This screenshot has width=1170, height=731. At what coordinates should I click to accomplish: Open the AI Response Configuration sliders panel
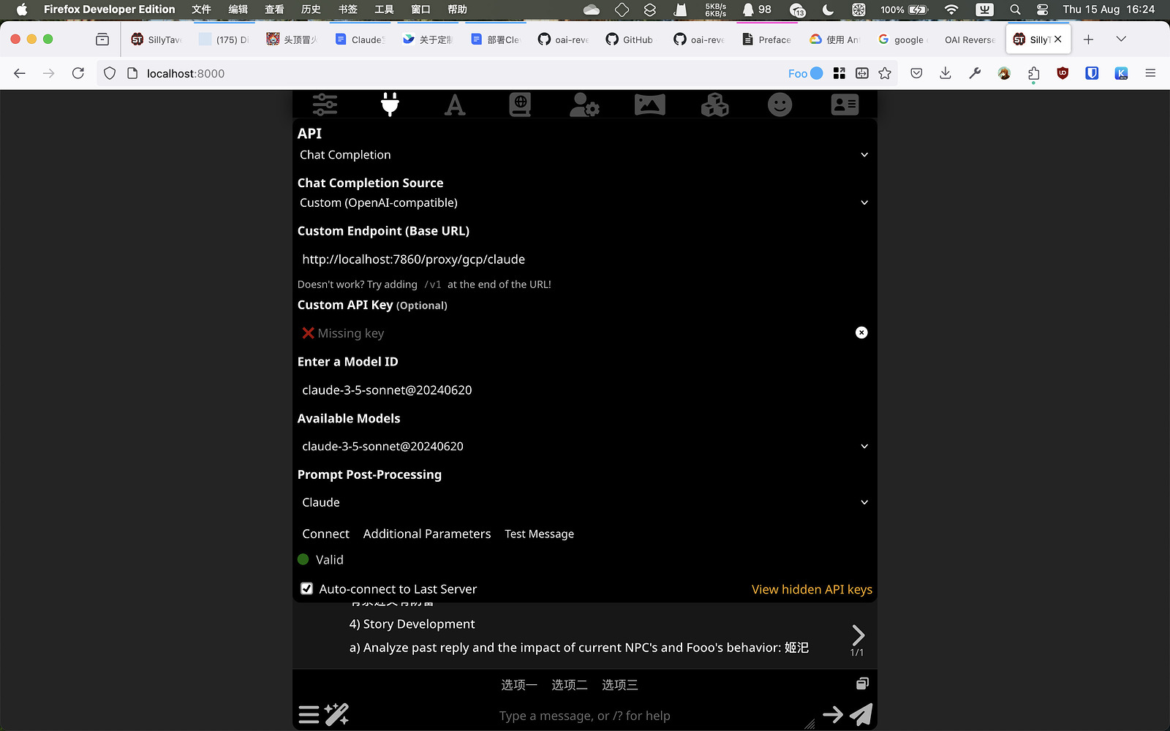click(324, 105)
